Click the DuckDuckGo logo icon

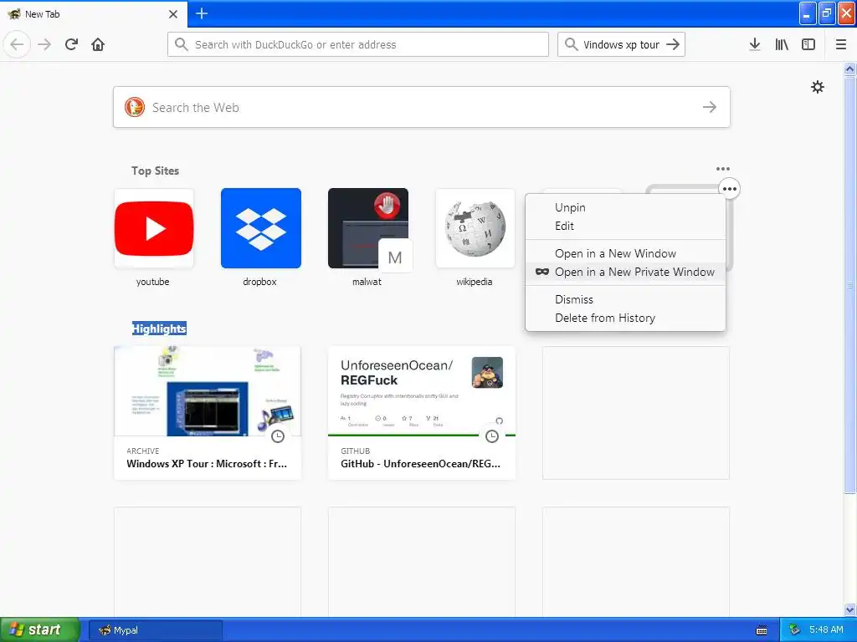point(135,107)
